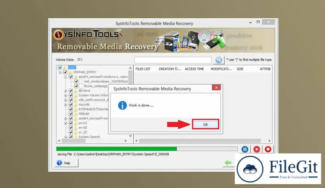Click the sv_SE folder icon

tap(76, 132)
